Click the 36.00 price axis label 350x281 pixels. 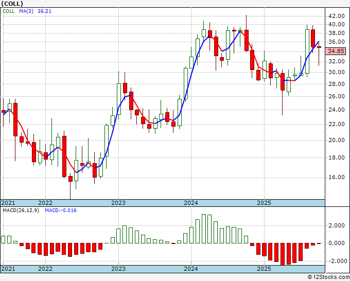(336, 42)
